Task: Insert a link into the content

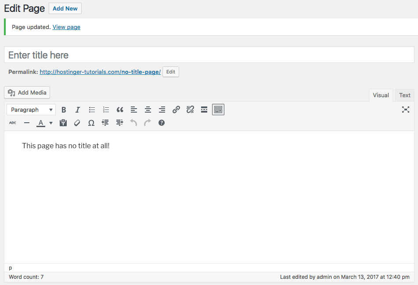Action: (x=176, y=110)
